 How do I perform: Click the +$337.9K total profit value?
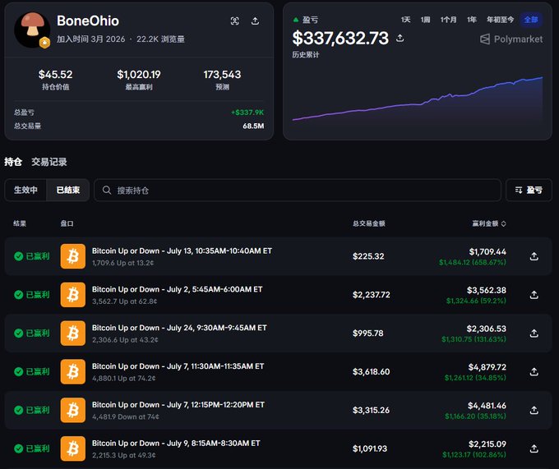click(247, 113)
